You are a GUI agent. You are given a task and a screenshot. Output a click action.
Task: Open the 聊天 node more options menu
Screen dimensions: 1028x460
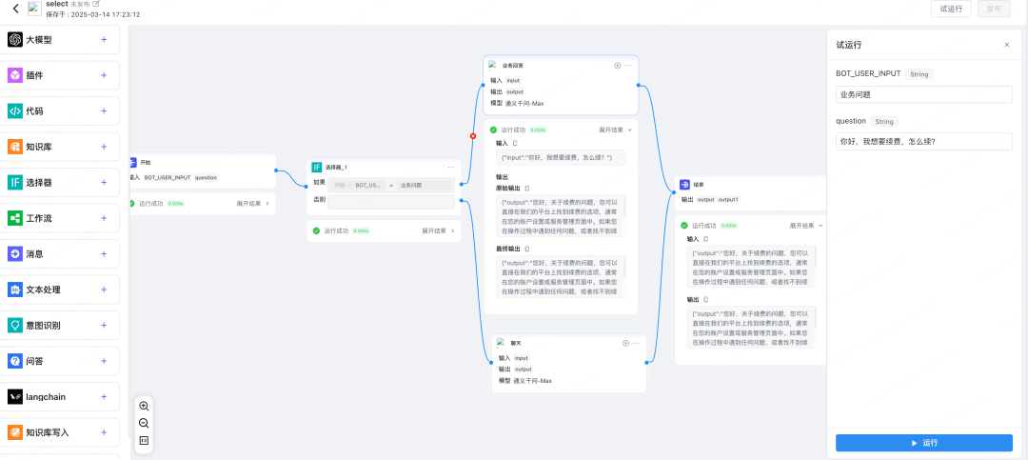coord(637,343)
